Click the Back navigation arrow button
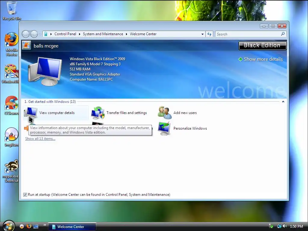308x231 pixels. pyautogui.click(x=26, y=34)
